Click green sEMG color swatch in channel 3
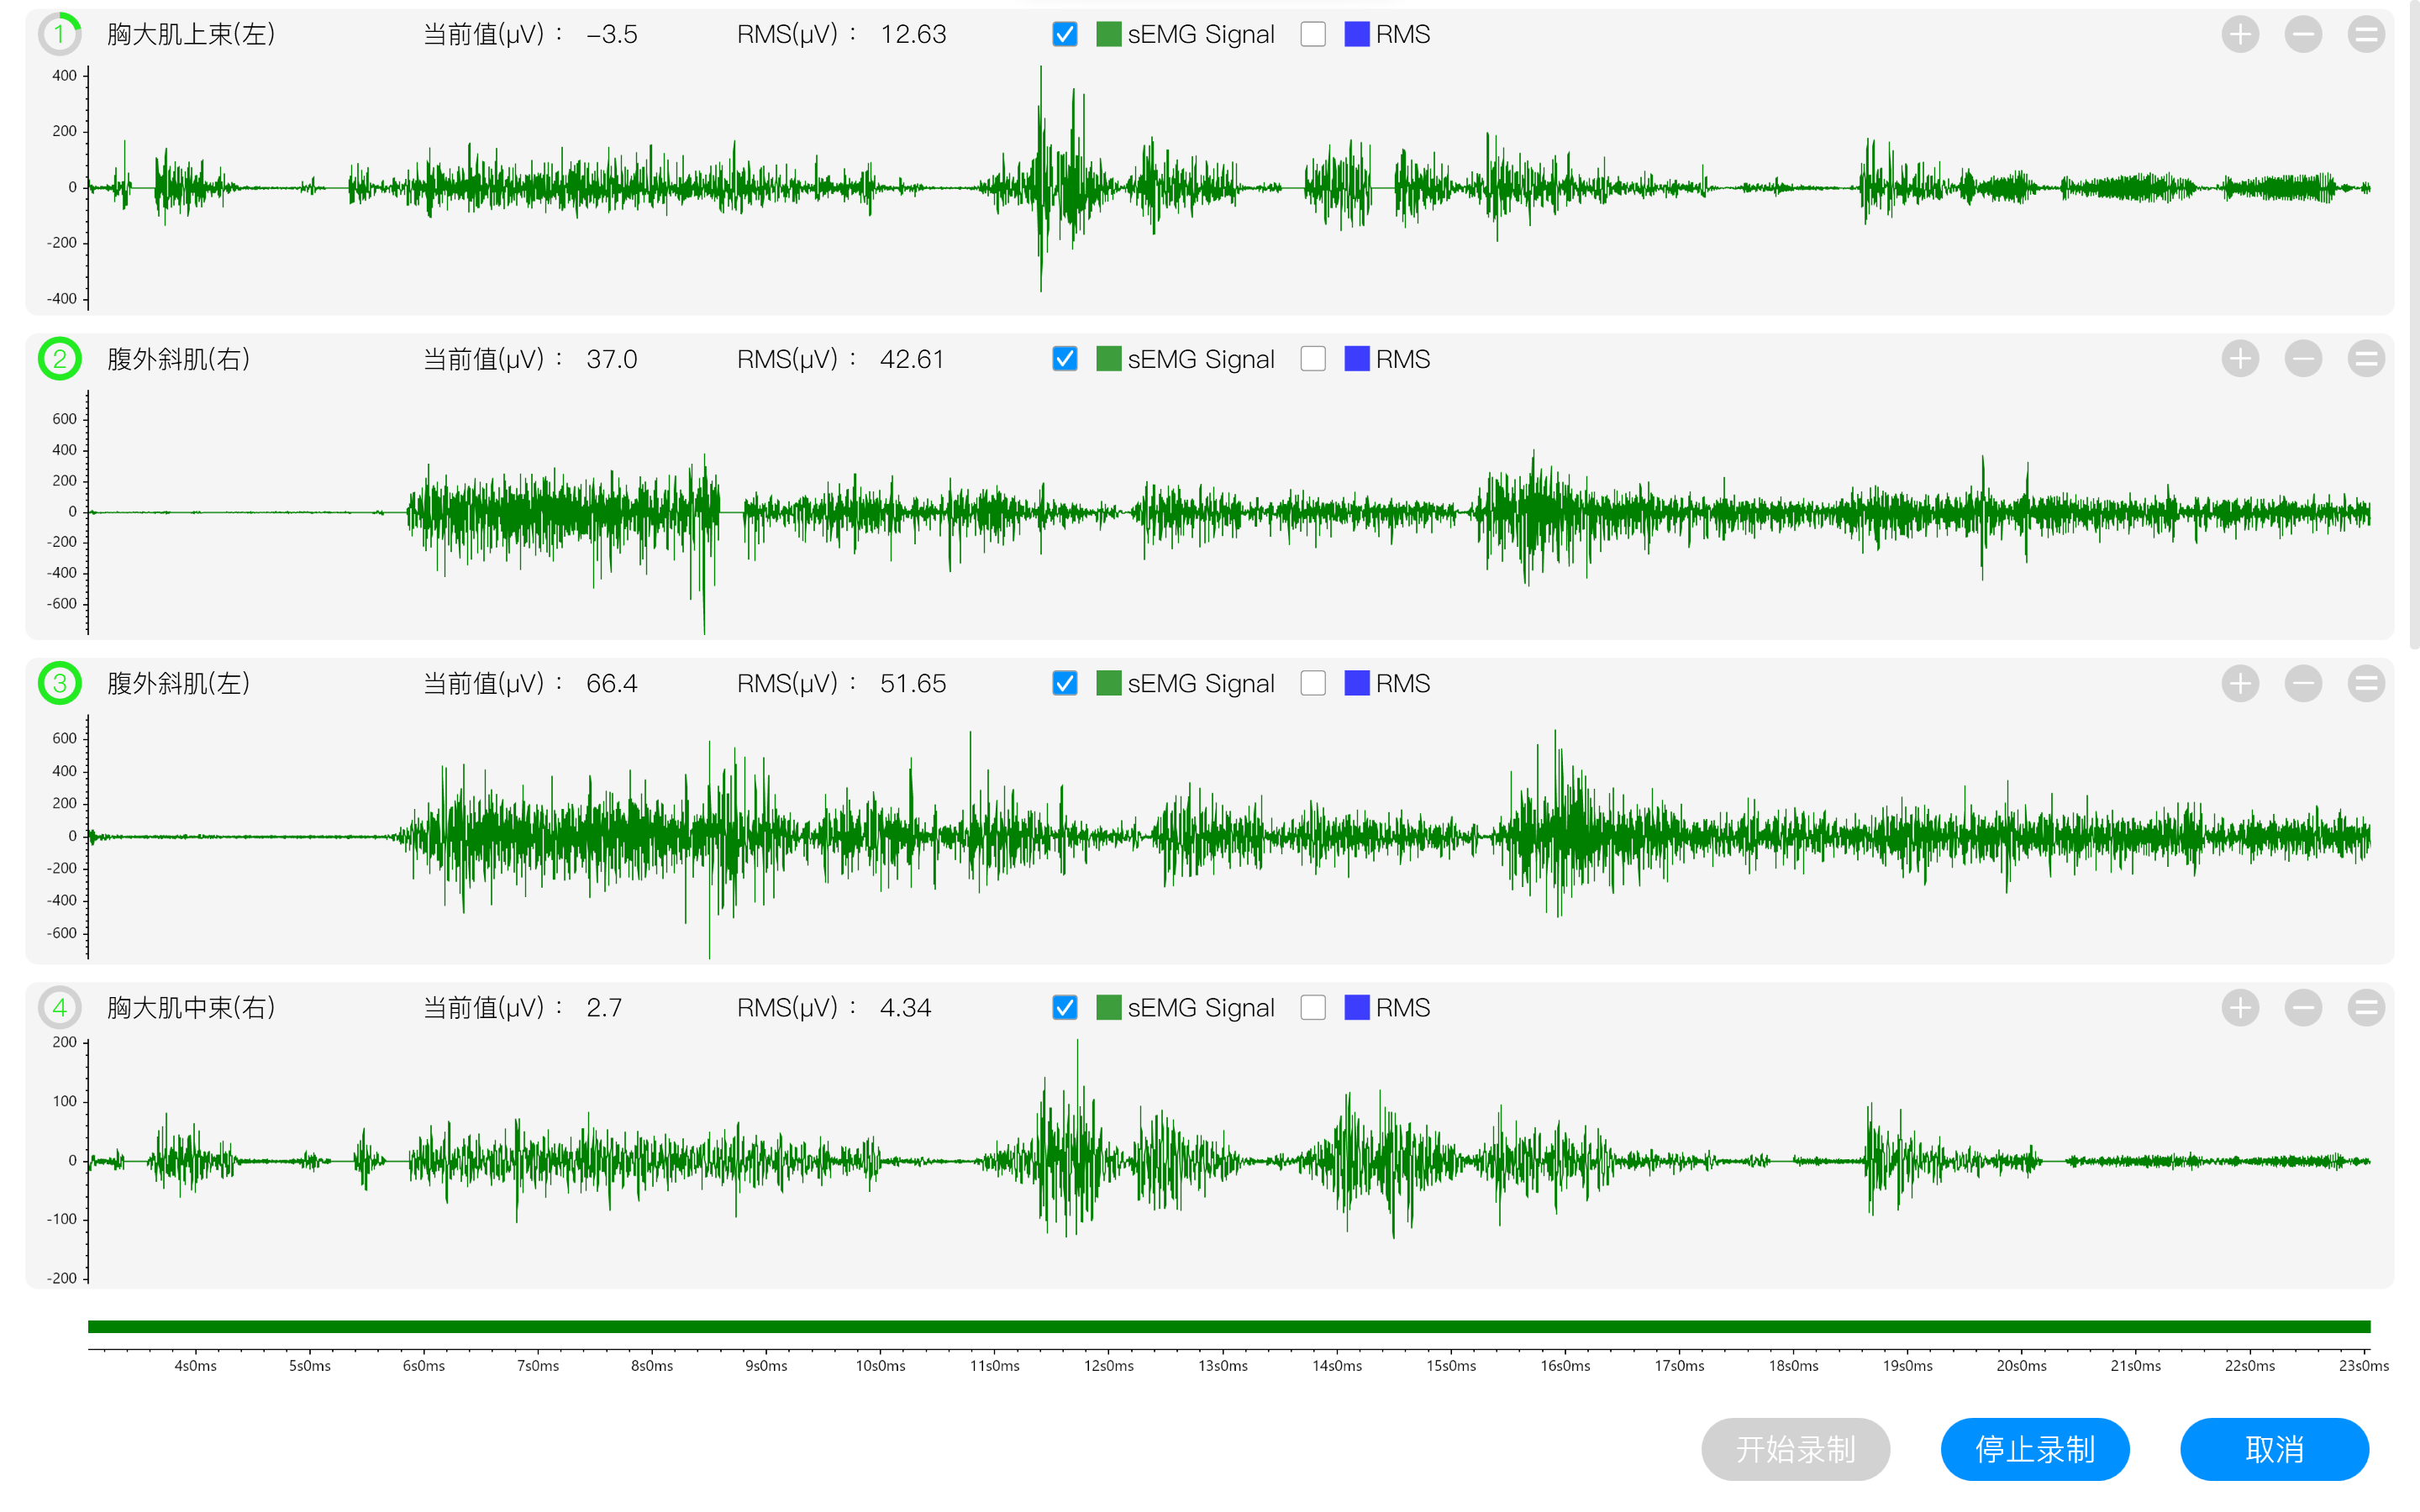The height and width of the screenshot is (1512, 2420). 1108,683
